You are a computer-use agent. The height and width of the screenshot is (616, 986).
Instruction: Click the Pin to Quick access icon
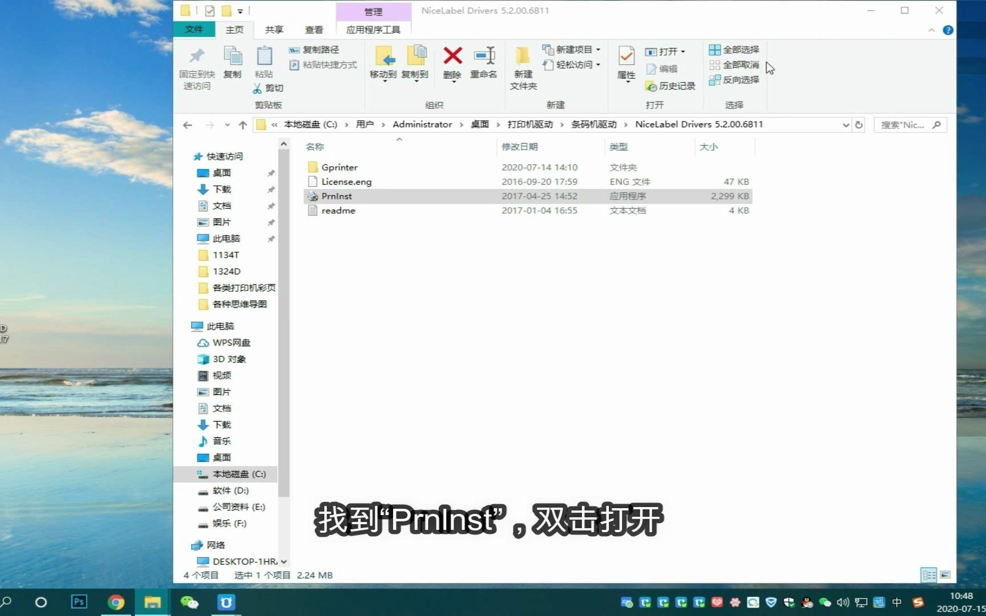pos(197,56)
